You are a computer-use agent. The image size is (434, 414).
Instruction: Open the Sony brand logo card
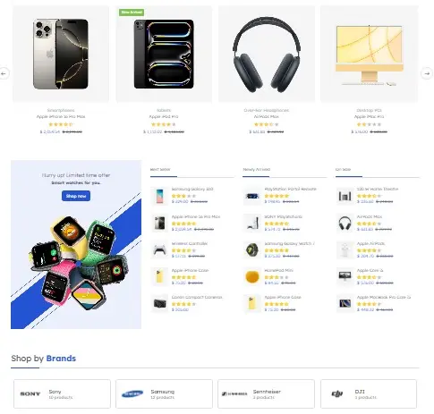click(62, 393)
